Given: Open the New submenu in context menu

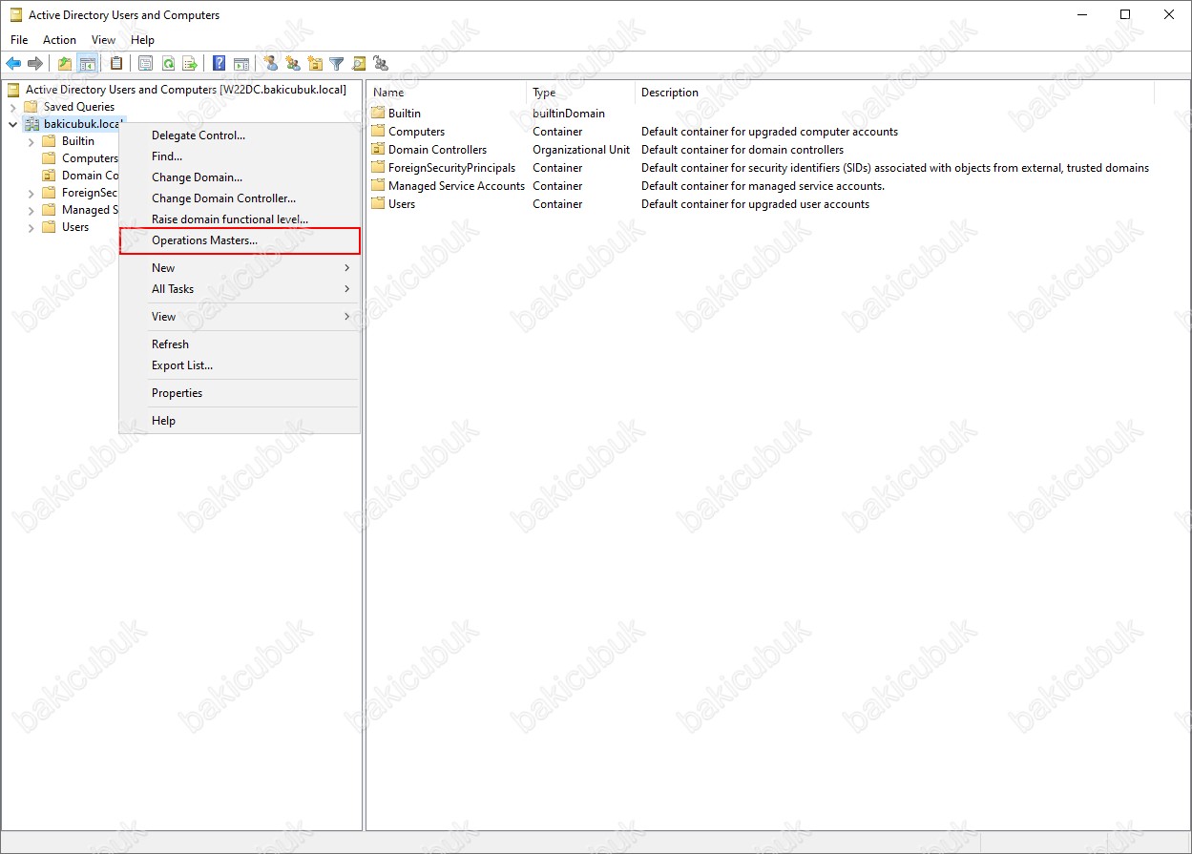Looking at the screenshot, I should (240, 268).
